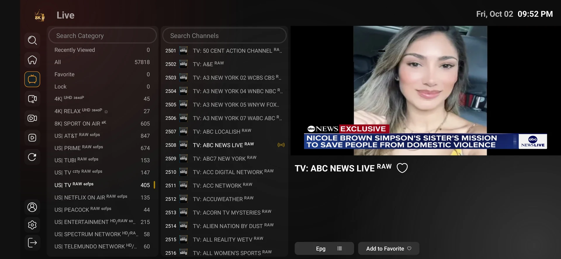Select the US| AT&T RAW 60fps category

pos(102,136)
